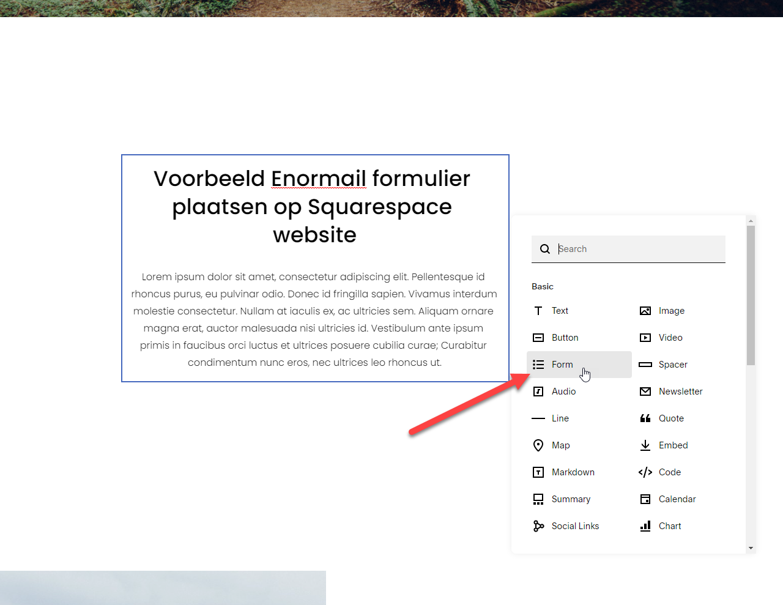Viewport: 783px width, 605px height.
Task: Select the Chart label
Action: coord(670,526)
